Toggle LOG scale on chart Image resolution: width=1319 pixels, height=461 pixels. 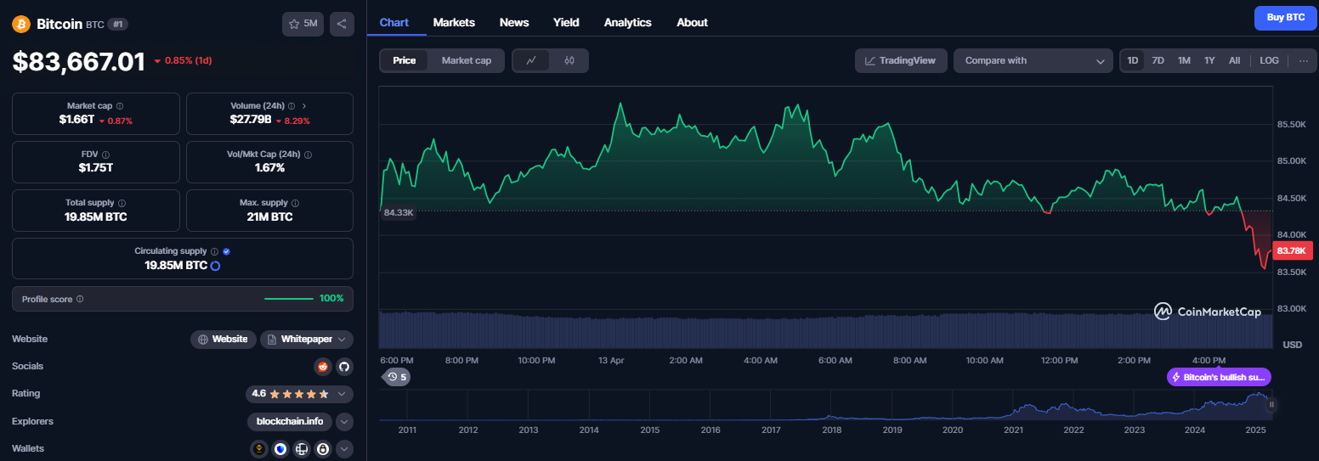coord(1269,60)
